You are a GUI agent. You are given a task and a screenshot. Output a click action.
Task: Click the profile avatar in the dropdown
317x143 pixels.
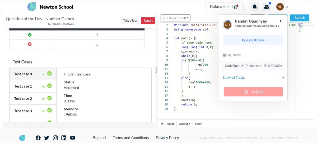[227, 25]
